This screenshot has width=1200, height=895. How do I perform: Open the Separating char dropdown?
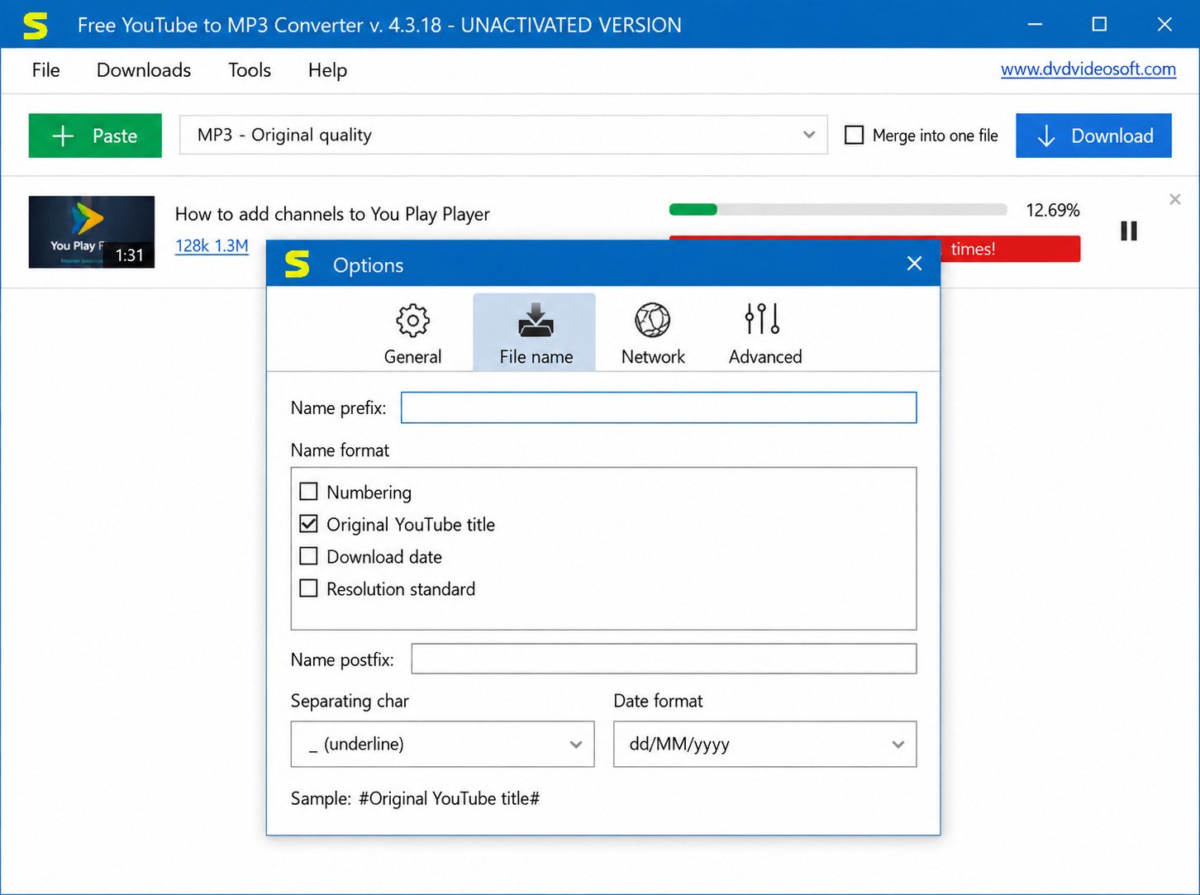[x=442, y=744]
